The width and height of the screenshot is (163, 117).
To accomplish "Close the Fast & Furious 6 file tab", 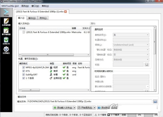I will coord(66,12).
